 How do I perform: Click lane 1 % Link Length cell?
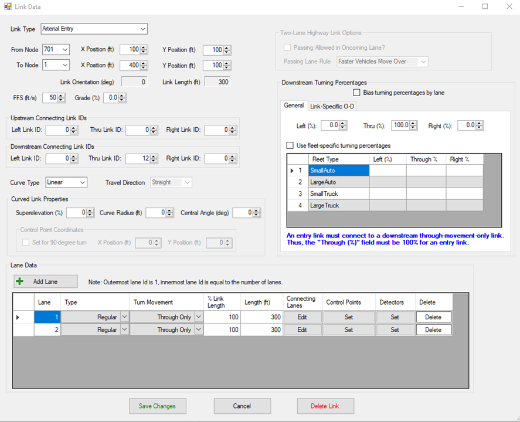[x=222, y=317]
